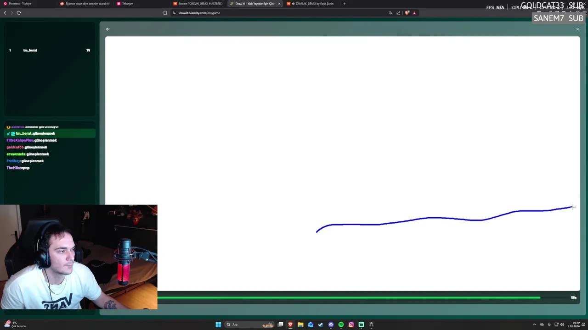Click the score value 75
Screen dimensions: 588x330
(88, 50)
